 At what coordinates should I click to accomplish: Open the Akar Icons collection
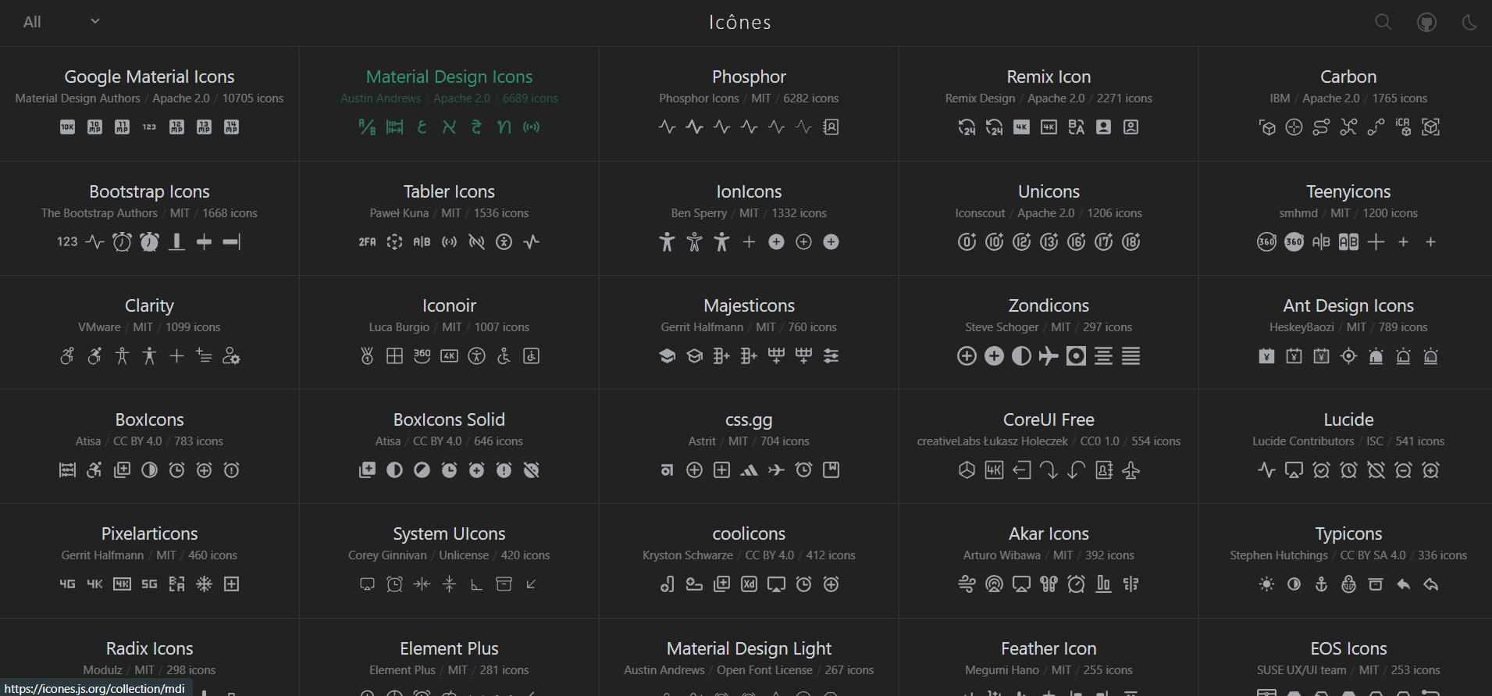pyautogui.click(x=1049, y=561)
